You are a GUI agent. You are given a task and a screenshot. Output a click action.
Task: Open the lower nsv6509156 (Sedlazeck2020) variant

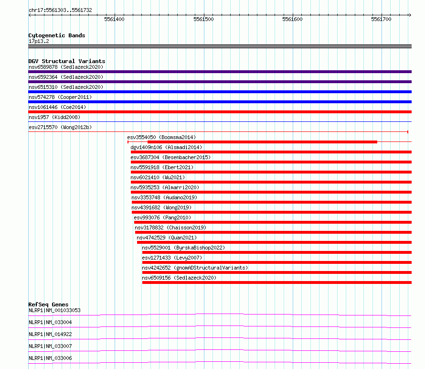179,278
